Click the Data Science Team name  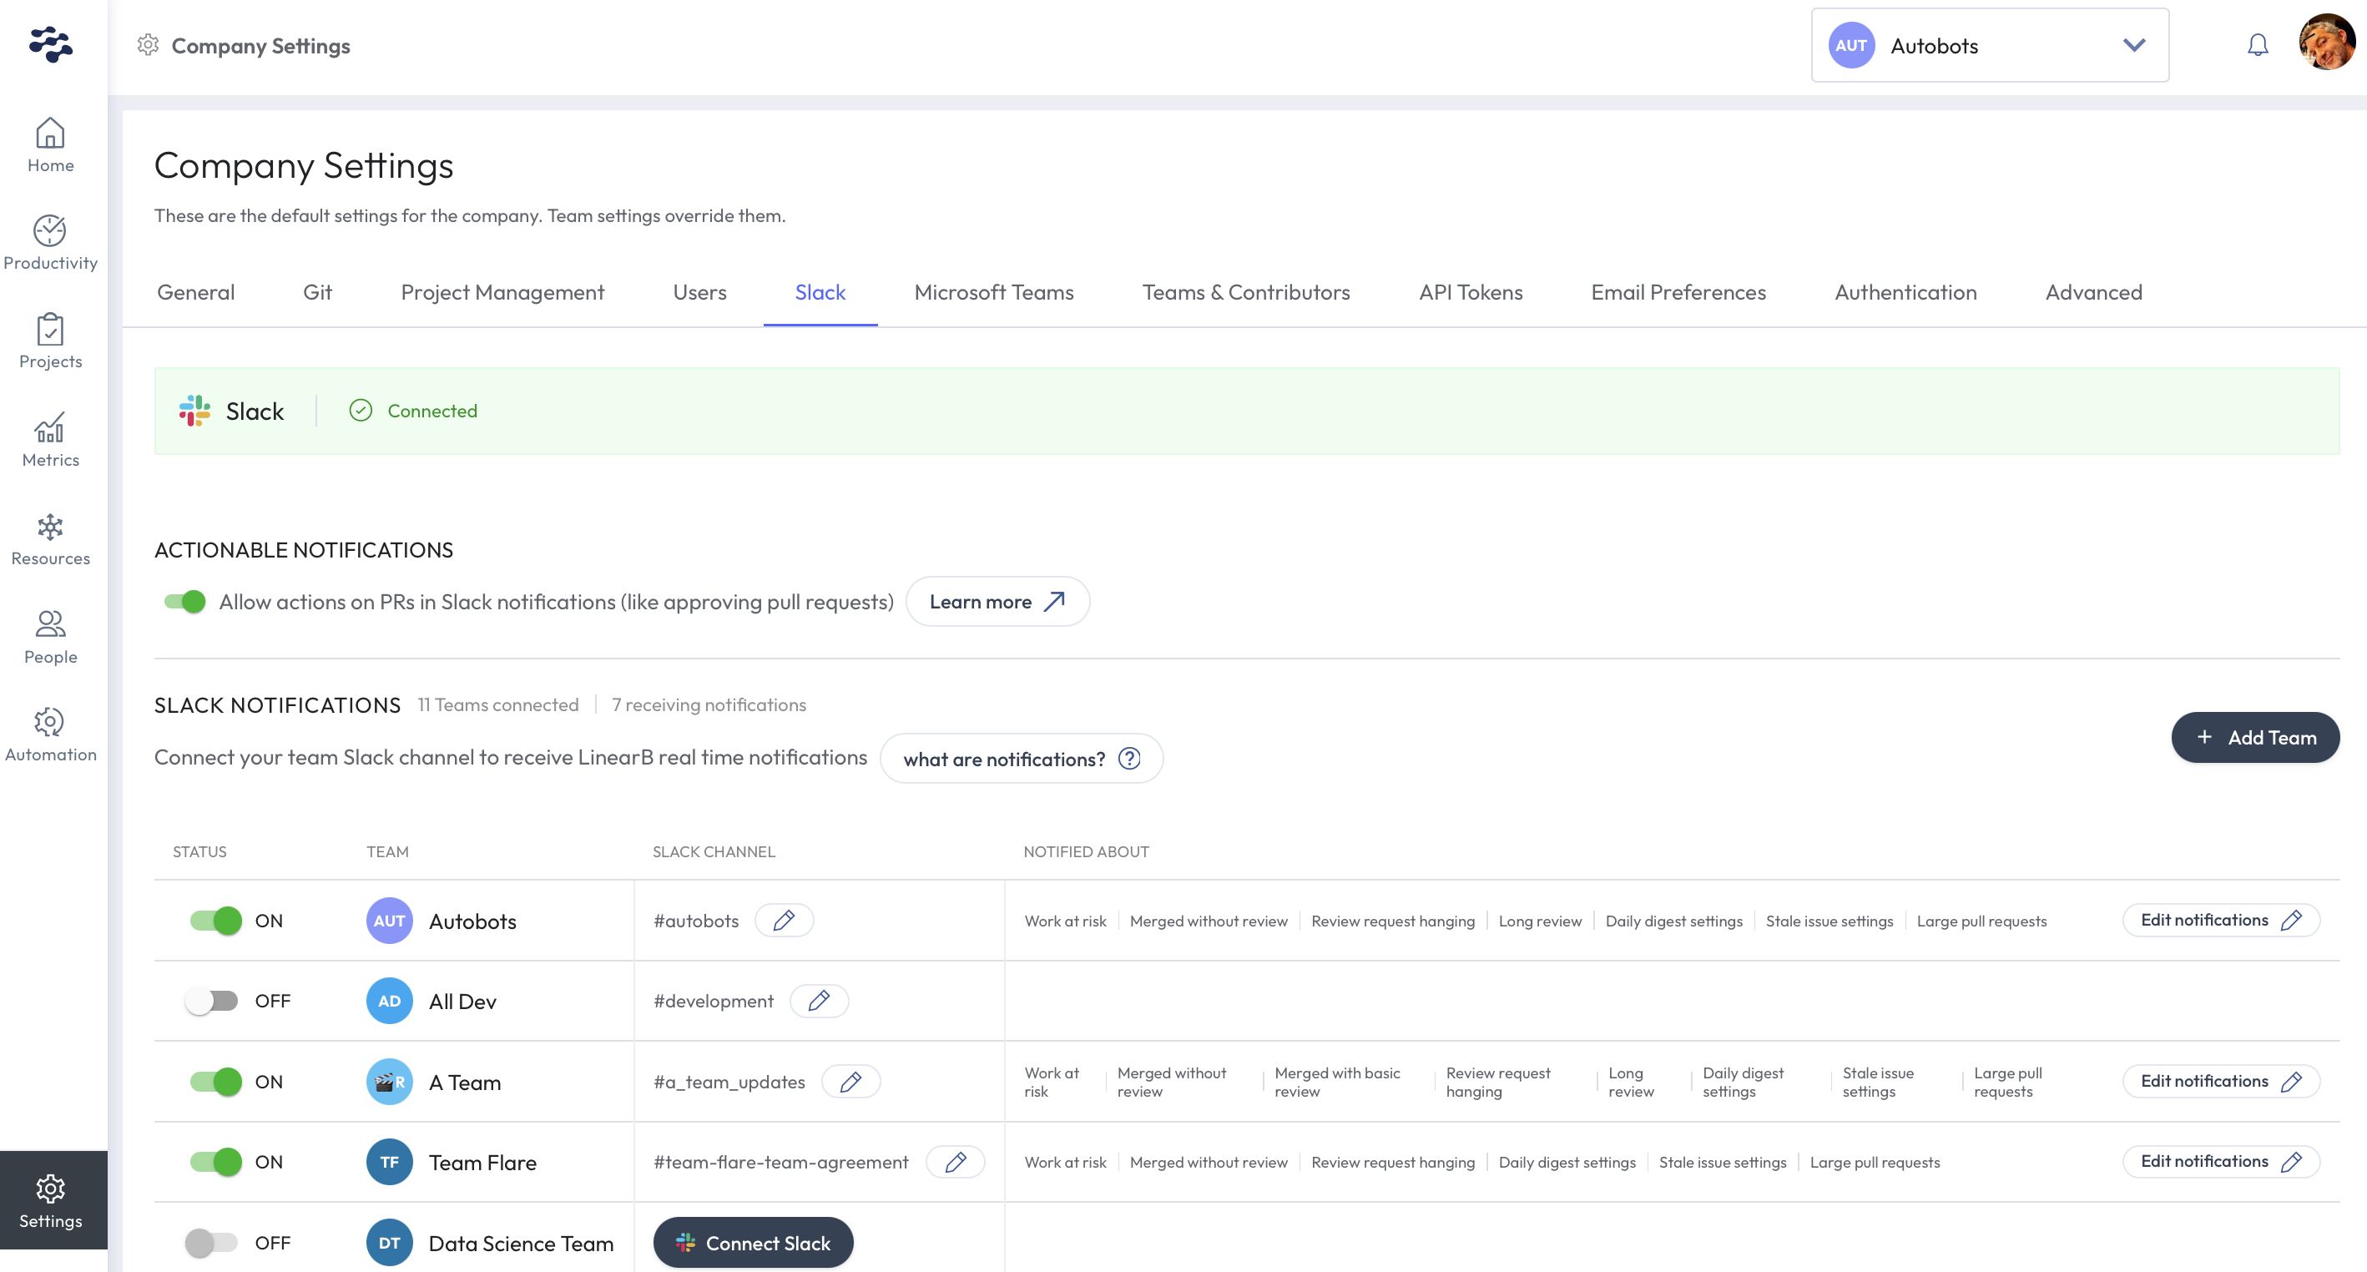(521, 1244)
